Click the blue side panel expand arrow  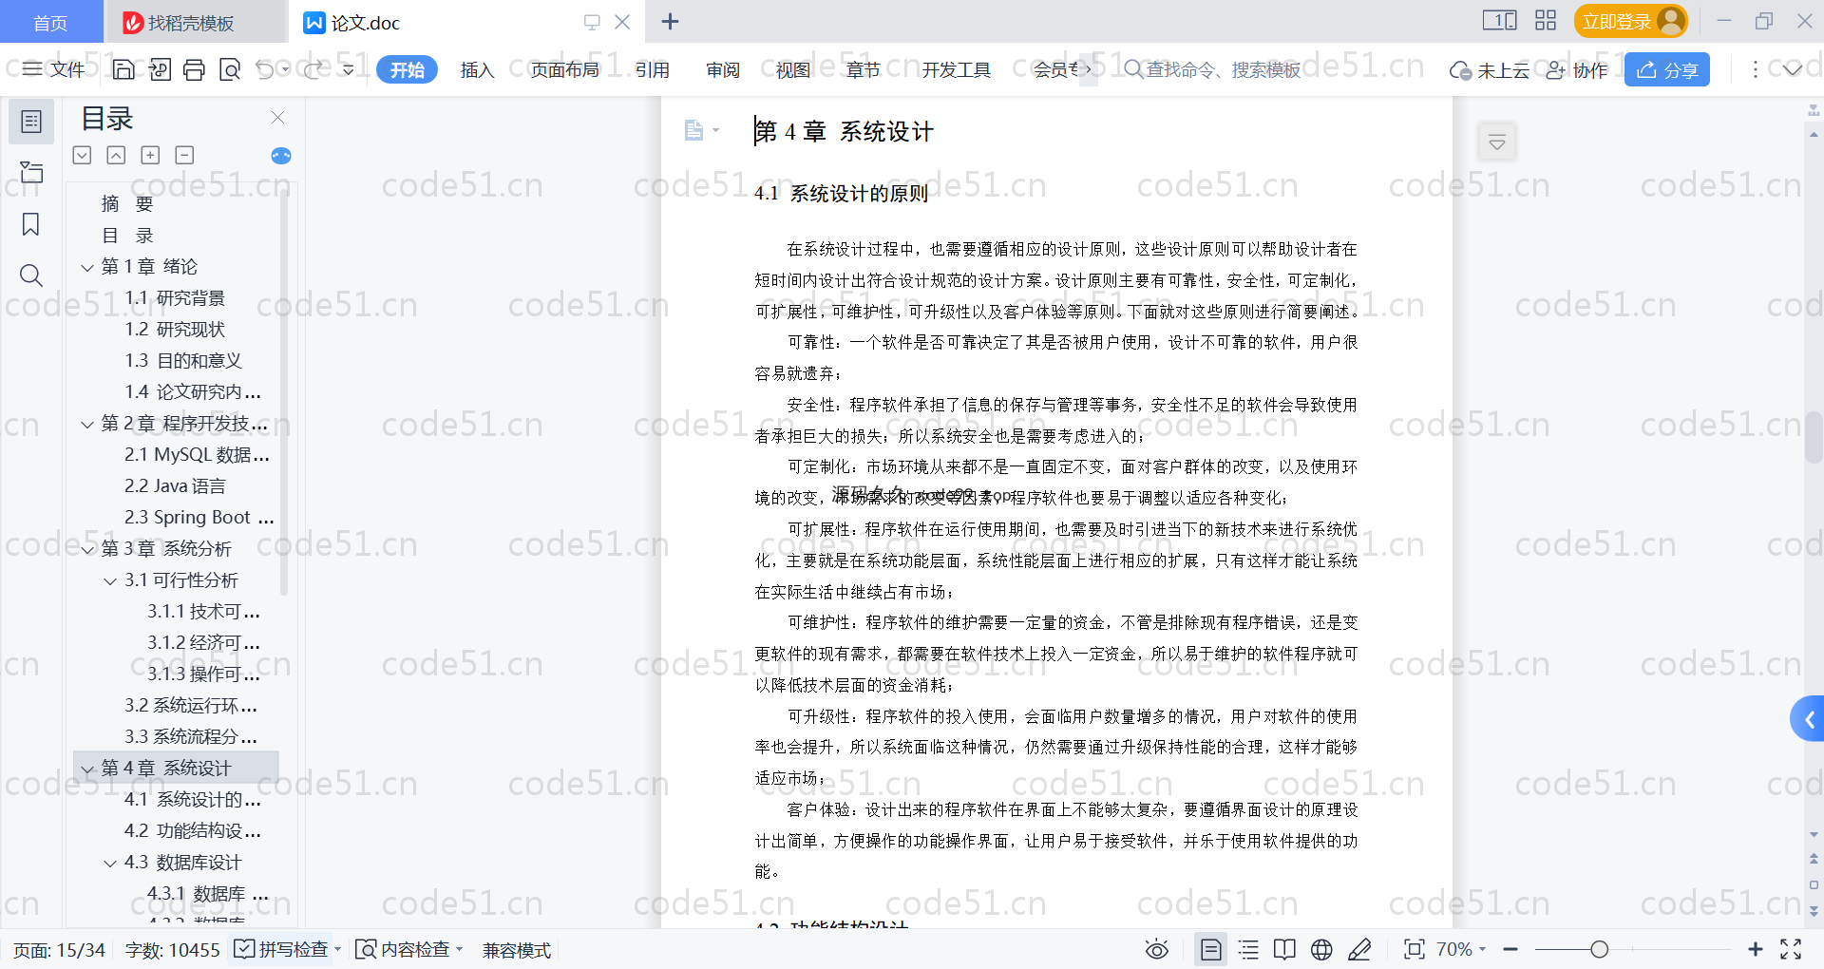tap(1808, 719)
